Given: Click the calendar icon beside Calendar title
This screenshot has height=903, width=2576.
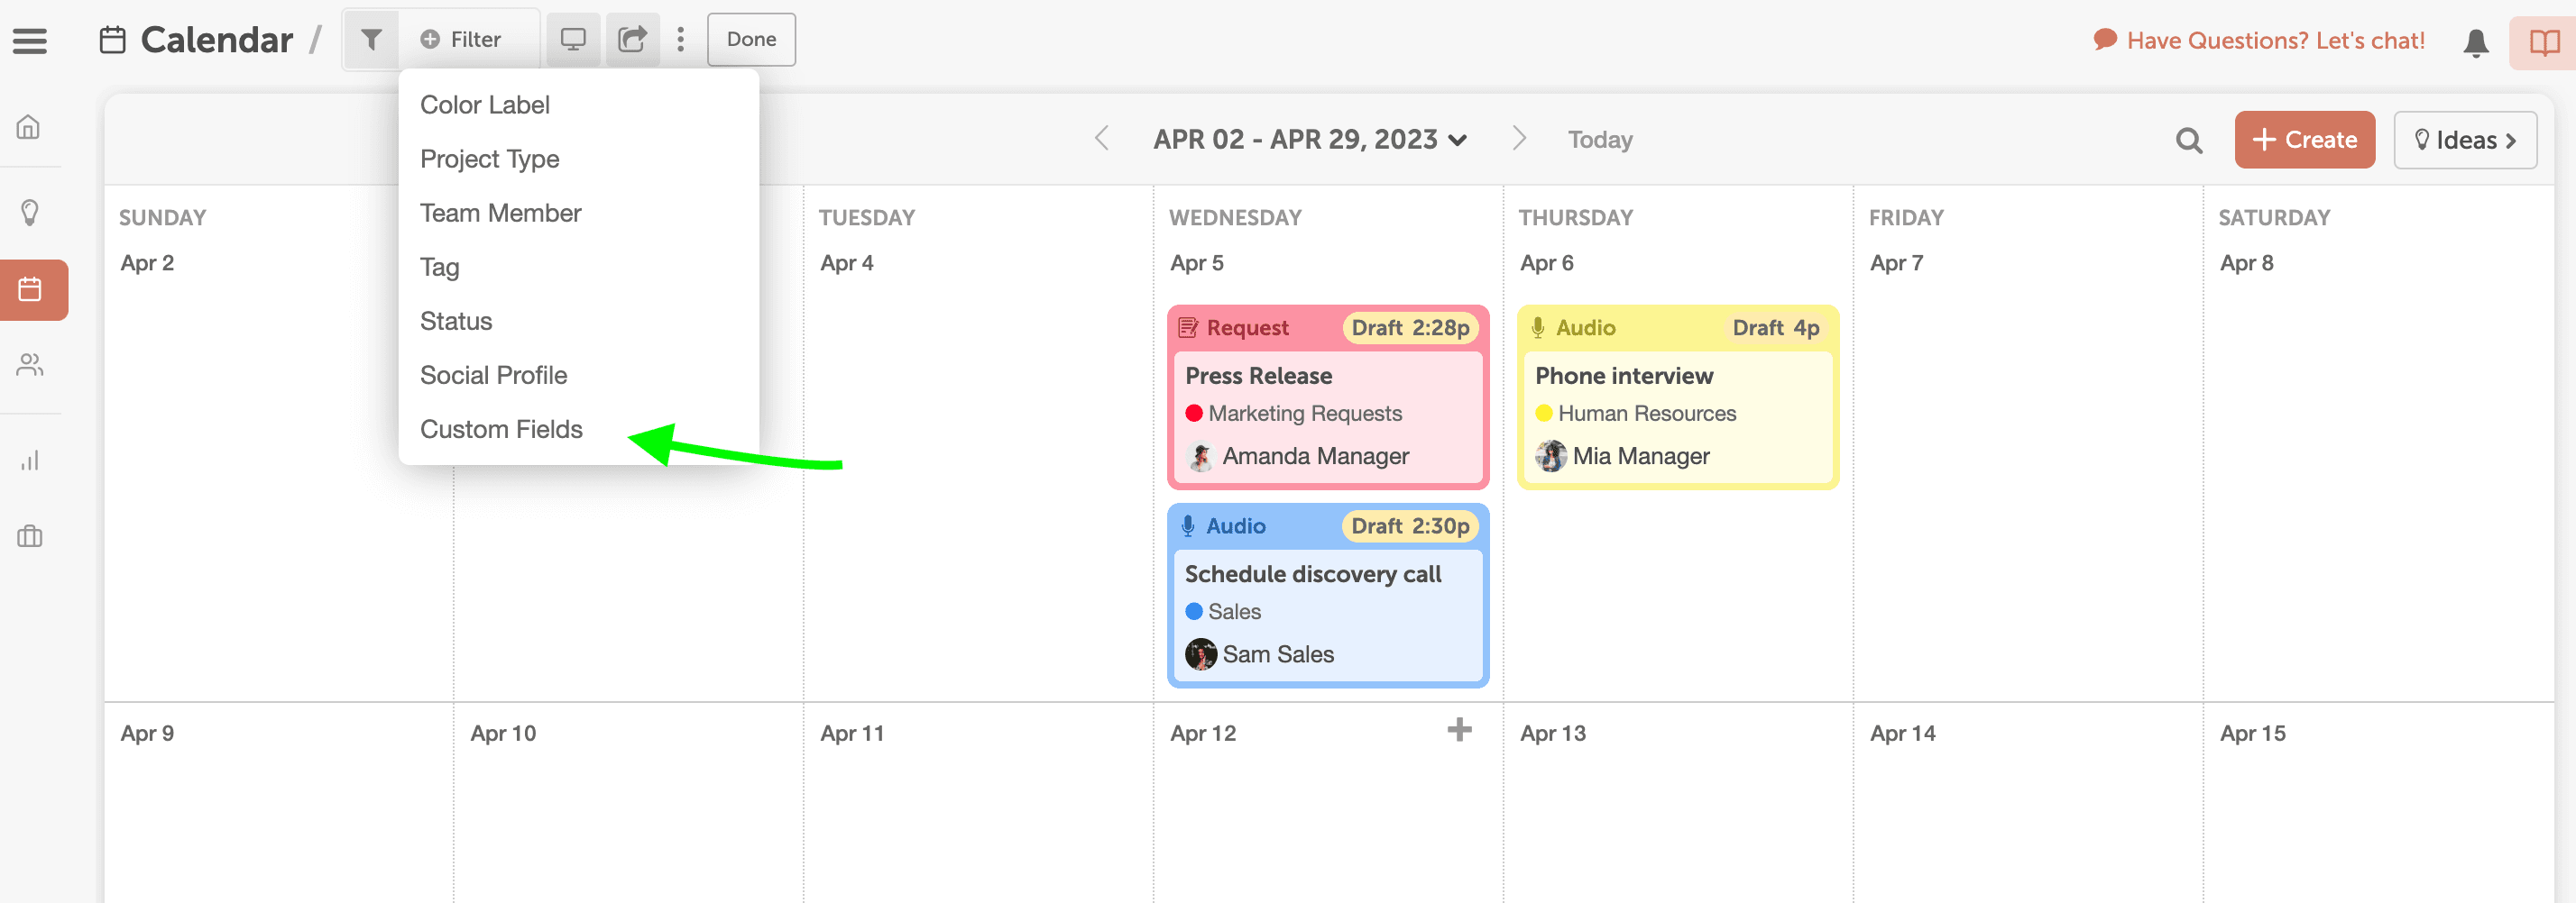Looking at the screenshot, I should [113, 40].
